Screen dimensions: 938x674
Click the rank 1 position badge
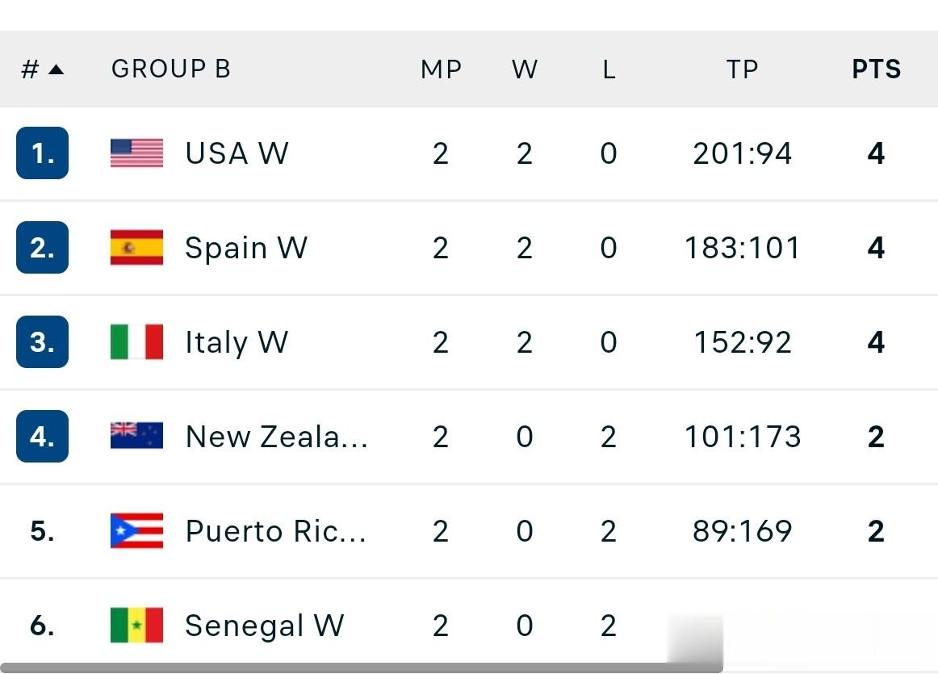point(42,153)
